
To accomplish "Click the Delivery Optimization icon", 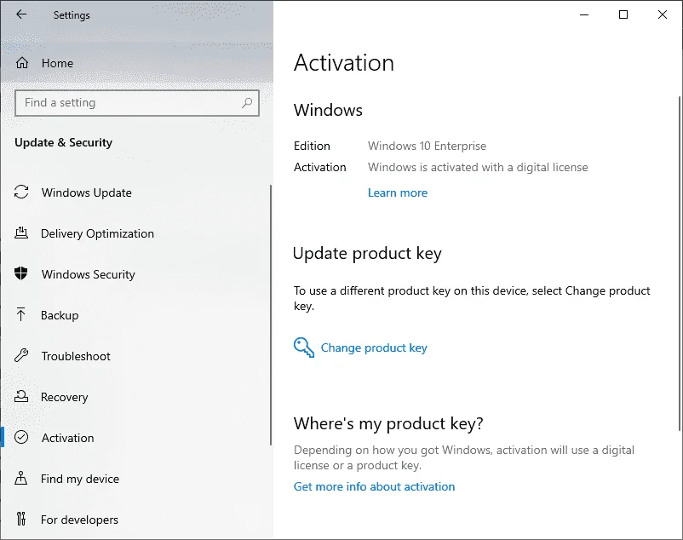I will [21, 233].
